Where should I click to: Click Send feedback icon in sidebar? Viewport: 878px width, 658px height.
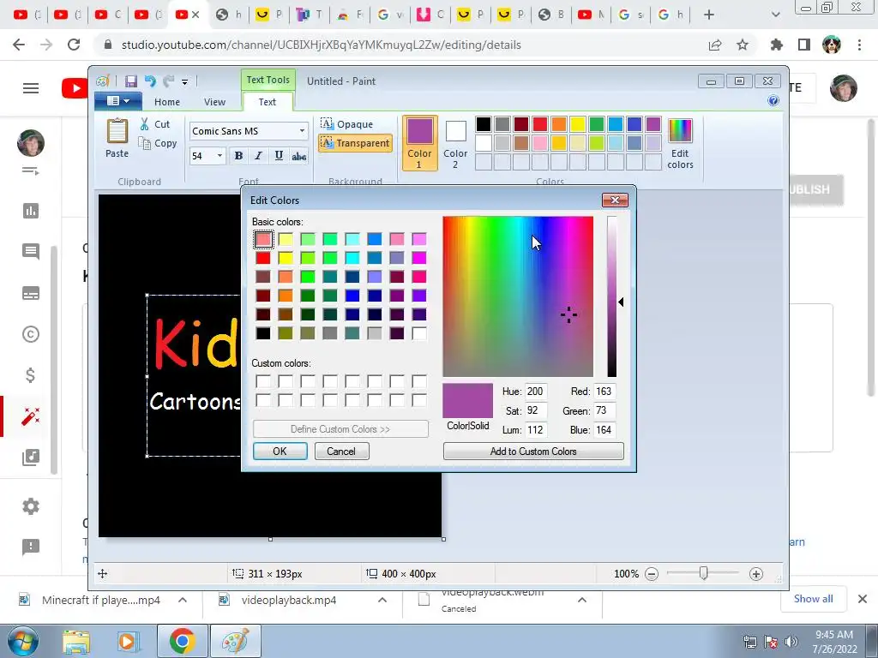tap(31, 547)
